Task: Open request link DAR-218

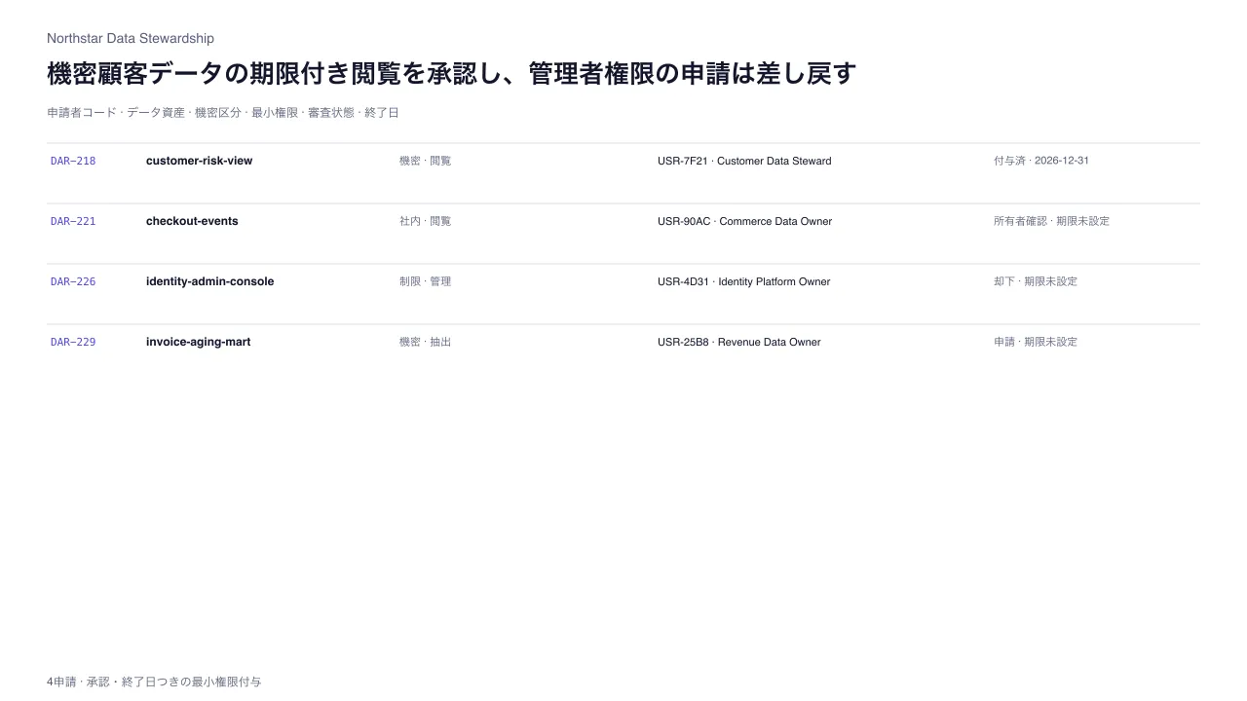Action: (73, 161)
